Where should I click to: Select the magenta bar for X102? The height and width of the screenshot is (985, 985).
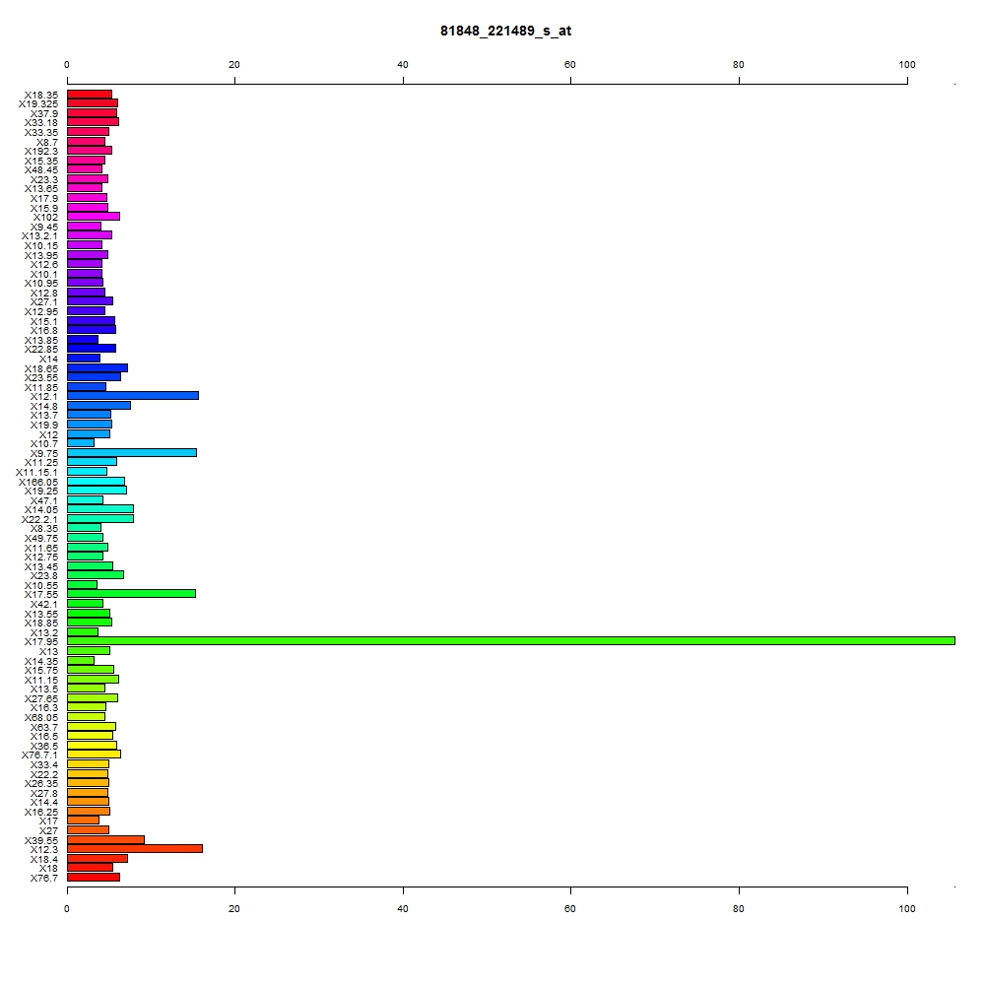coord(93,216)
